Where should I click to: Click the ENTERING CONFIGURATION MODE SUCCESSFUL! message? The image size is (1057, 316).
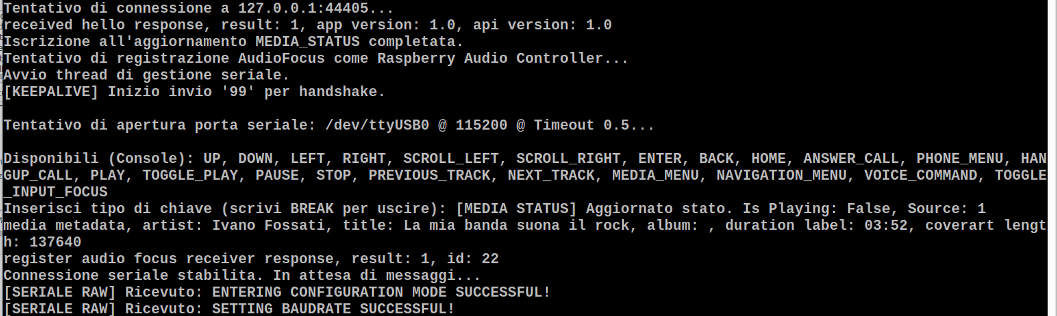tap(381, 292)
